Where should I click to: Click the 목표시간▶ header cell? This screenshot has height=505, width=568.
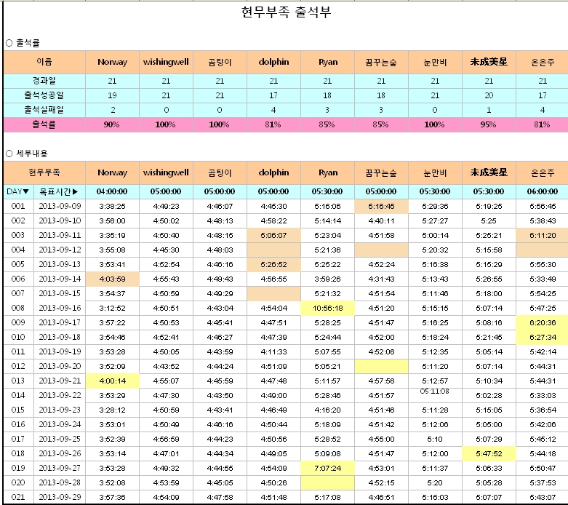tap(60, 191)
